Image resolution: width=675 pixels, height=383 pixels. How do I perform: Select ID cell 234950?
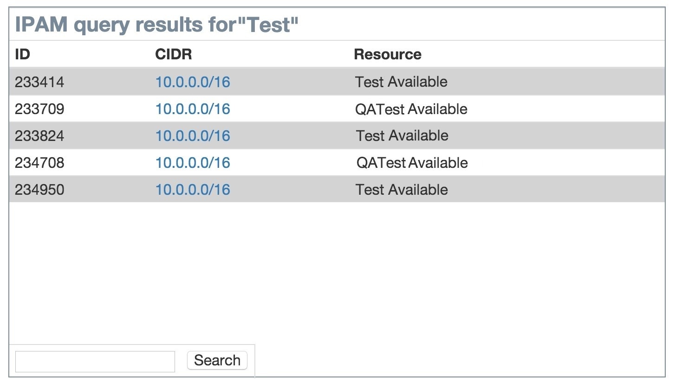pyautogui.click(x=39, y=190)
